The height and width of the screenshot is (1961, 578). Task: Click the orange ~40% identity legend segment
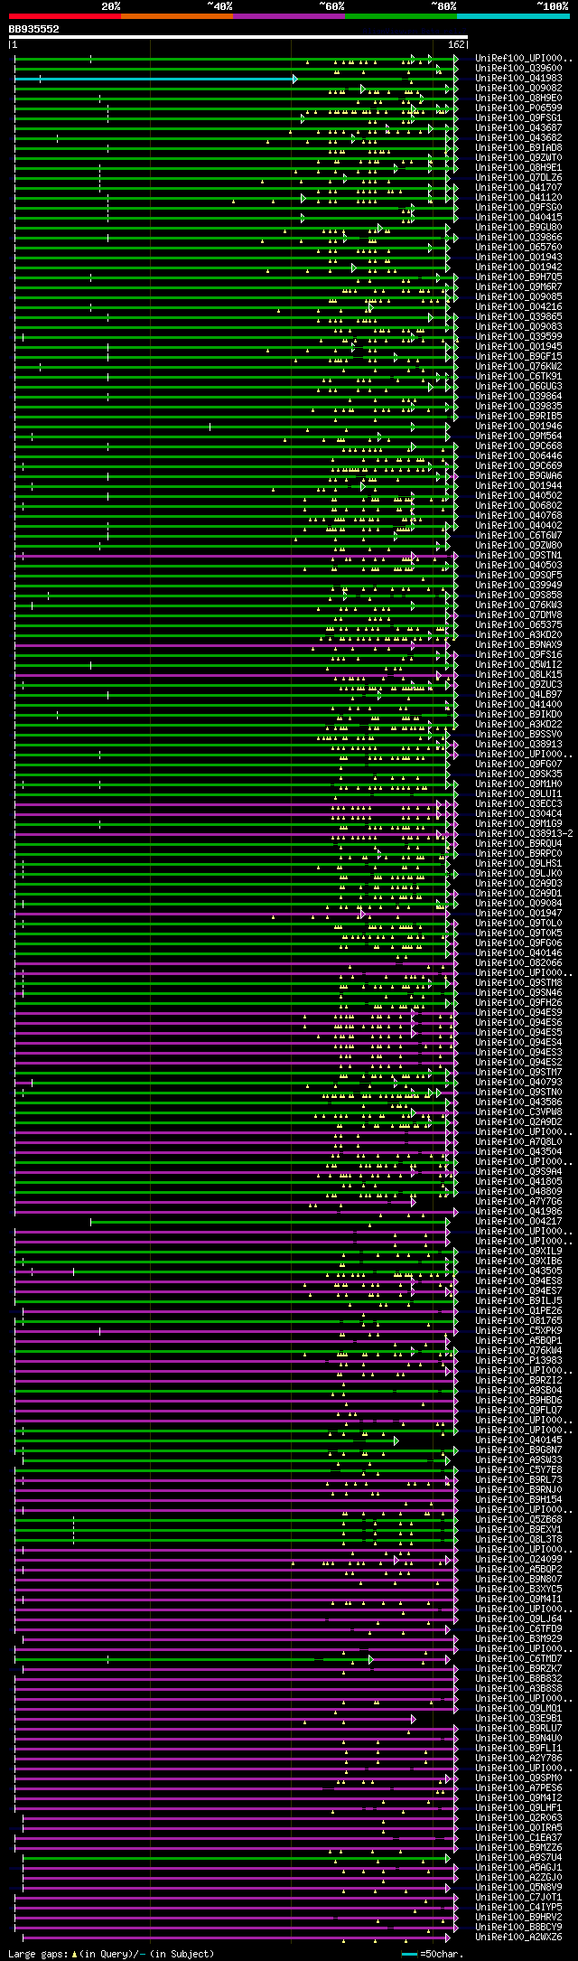(x=176, y=16)
